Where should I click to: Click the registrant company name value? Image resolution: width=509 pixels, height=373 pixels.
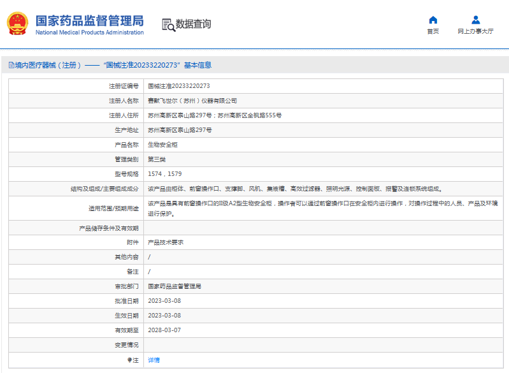point(192,101)
